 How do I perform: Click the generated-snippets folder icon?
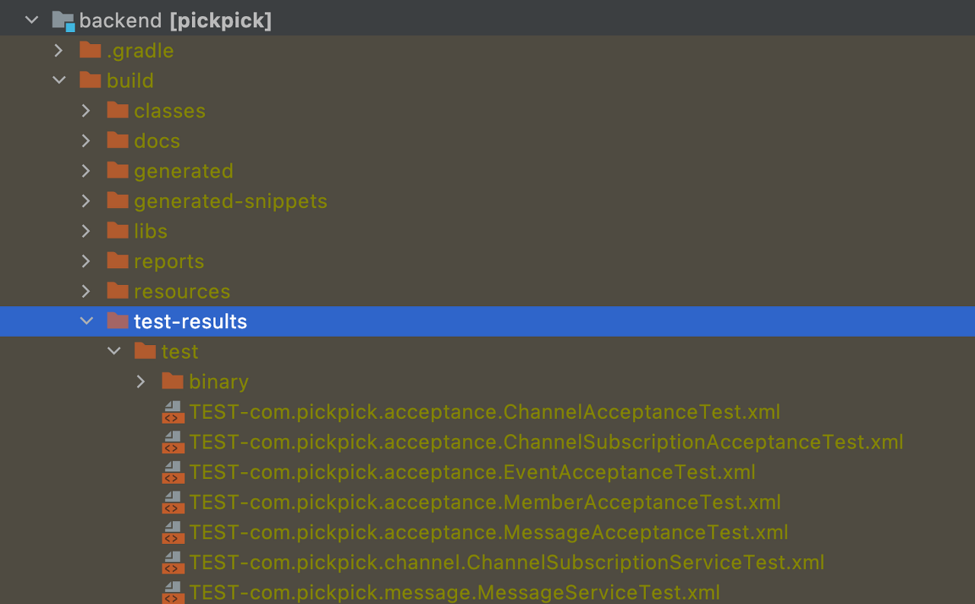[x=118, y=200]
